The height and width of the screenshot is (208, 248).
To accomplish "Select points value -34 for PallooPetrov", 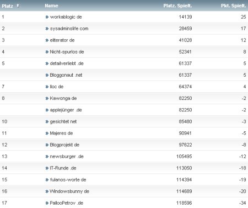I will tap(242, 203).
